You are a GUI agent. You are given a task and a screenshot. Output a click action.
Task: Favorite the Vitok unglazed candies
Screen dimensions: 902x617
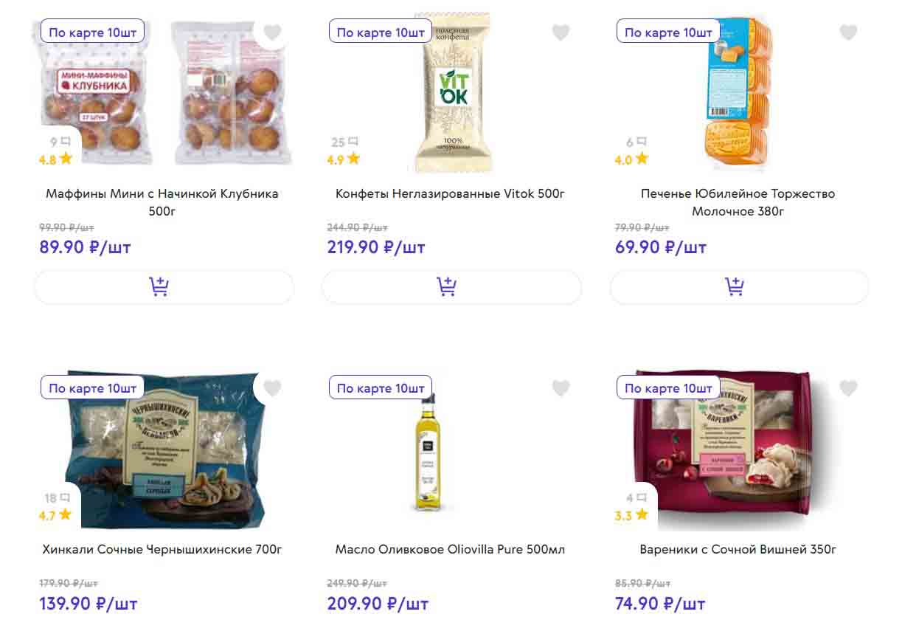561,32
